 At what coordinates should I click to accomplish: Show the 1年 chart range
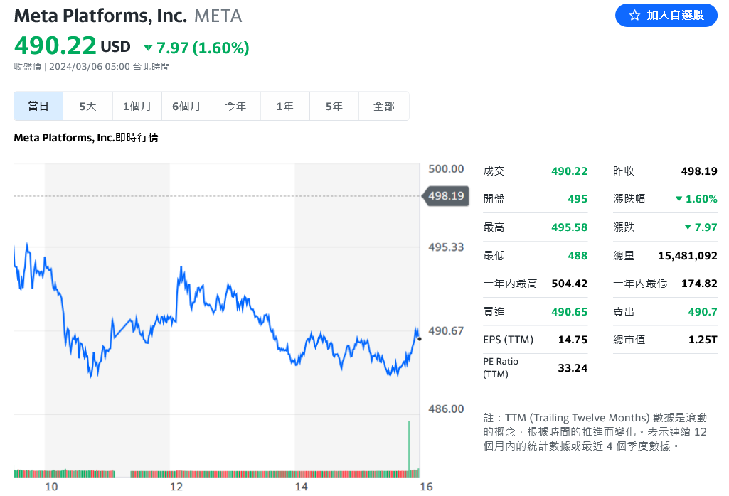[285, 107]
